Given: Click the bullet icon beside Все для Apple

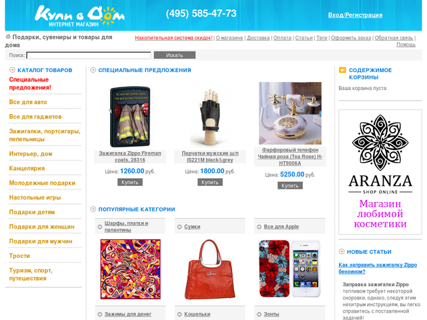Looking at the screenshot, I should click(259, 227).
